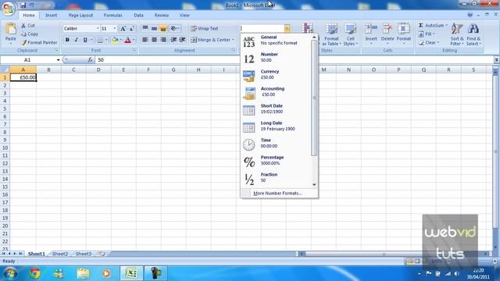Select cell A1 containing £50.00
Screen dimensions: 500x281
(23, 77)
